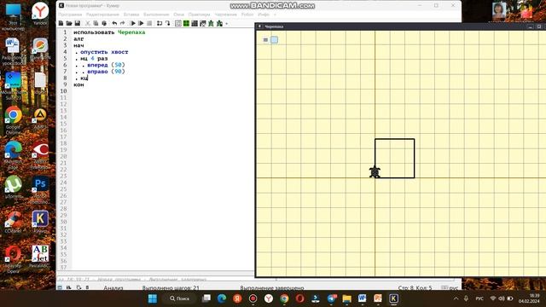Viewport: 546px width, 307px height.
Task: Save the program with the floppy disk icon
Action: [78, 23]
